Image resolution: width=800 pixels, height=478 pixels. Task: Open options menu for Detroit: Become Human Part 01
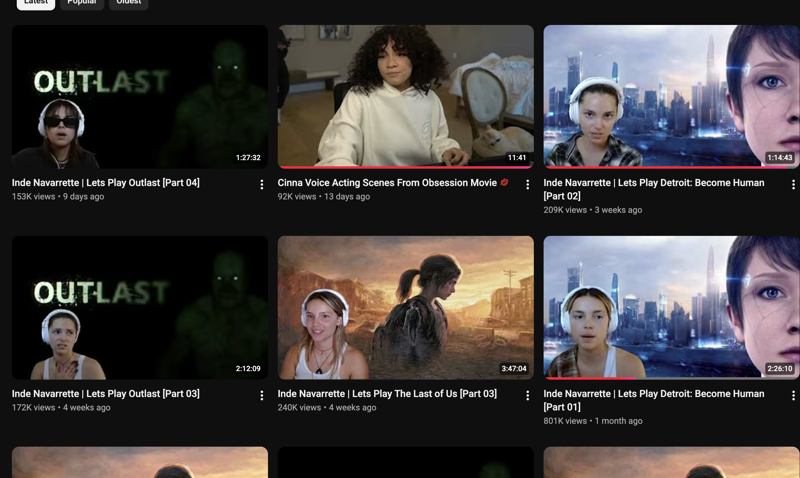coord(793,395)
